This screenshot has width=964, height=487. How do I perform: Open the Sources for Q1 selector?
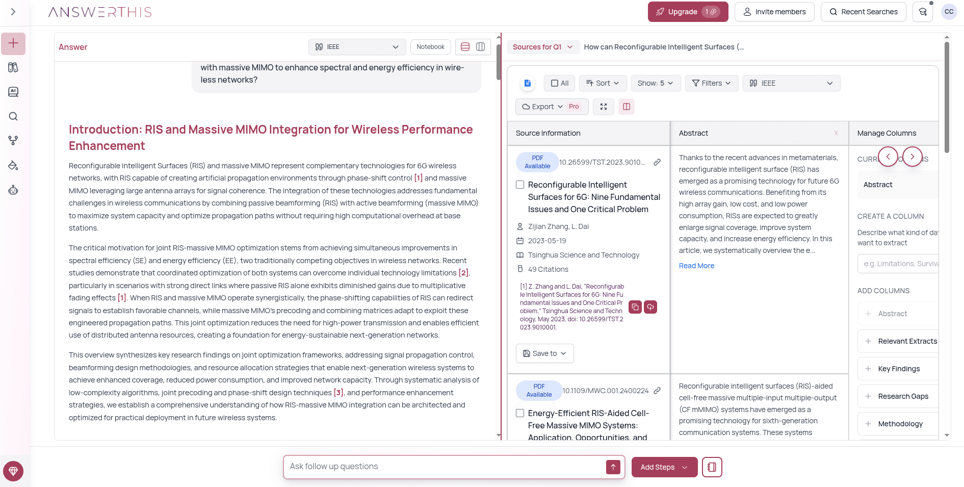[542, 47]
